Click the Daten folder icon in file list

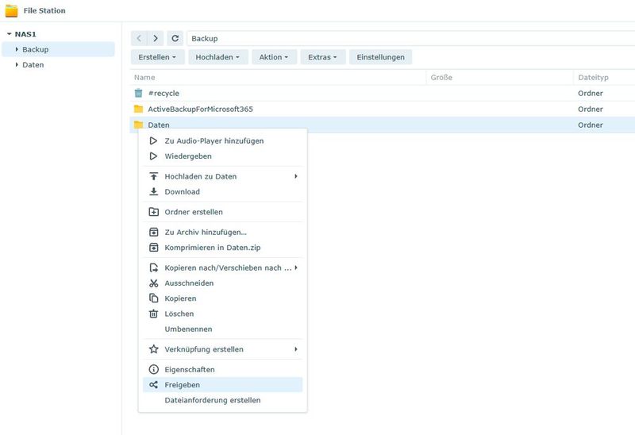click(138, 125)
